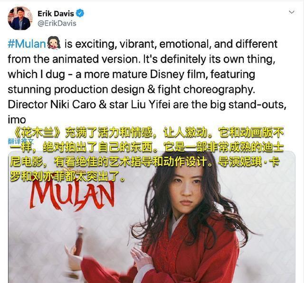This screenshot has width=304, height=283.
Task: Click the 翻译推文 translate tweet link
Action: point(20,141)
